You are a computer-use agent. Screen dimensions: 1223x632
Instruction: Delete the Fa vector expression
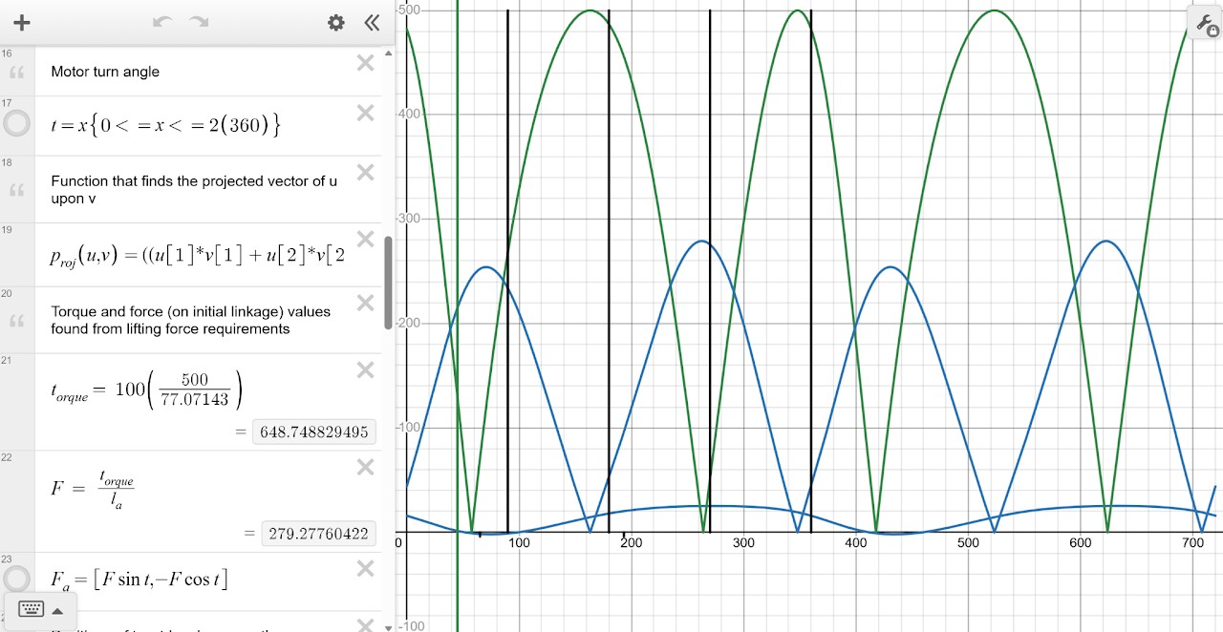coord(365,568)
